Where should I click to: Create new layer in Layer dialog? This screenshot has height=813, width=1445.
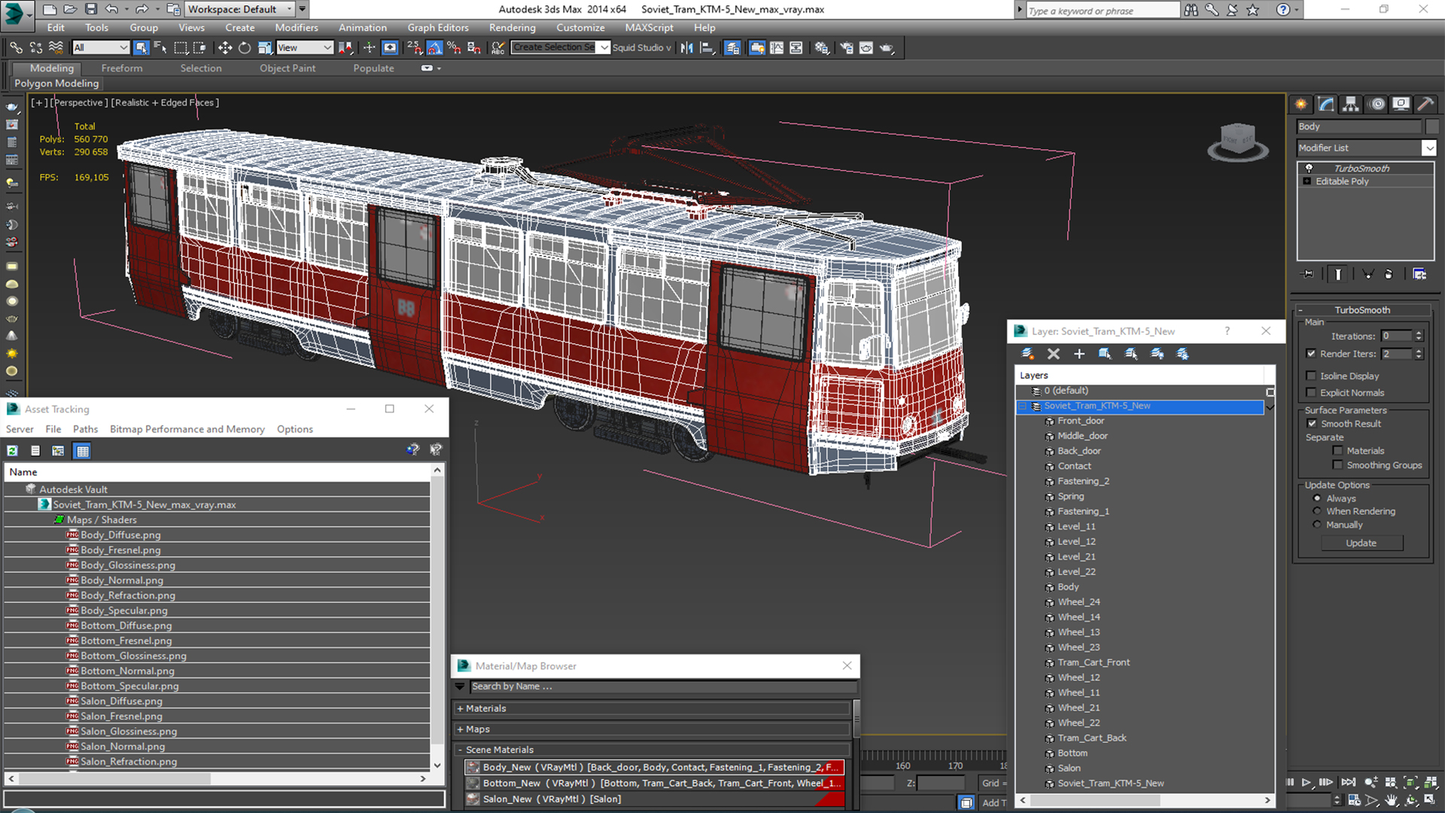point(1027,354)
